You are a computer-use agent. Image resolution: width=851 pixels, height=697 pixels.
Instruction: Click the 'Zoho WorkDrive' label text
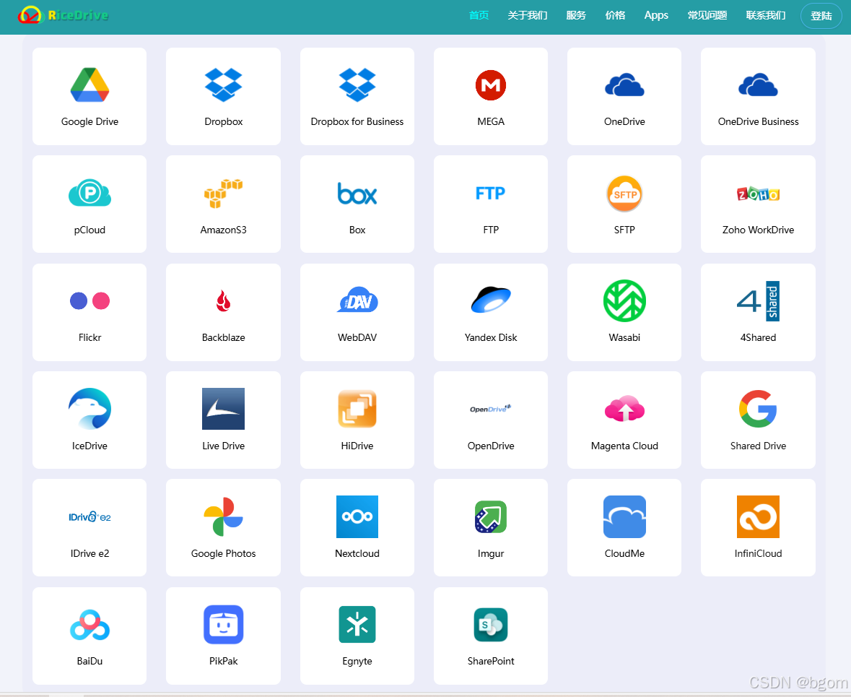(x=758, y=230)
